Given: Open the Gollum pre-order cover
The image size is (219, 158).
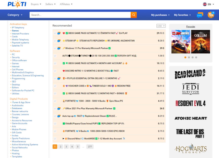Looking at the screenshot, I should tap(200, 42).
